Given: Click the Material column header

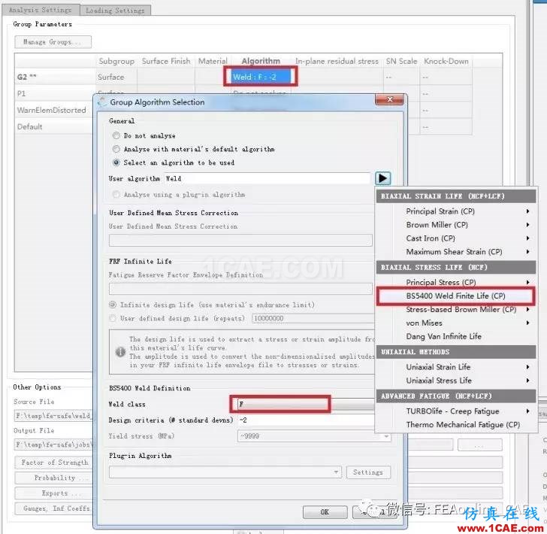Looking at the screenshot, I should 213,61.
